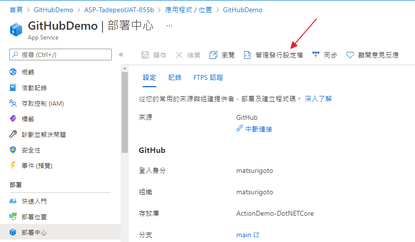Screen dimensions: 415x242
Task: Click the manage publish profile (管理發行設定檔) icon
Action: pos(247,55)
